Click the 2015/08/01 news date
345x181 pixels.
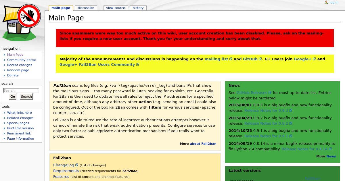click(x=240, y=105)
